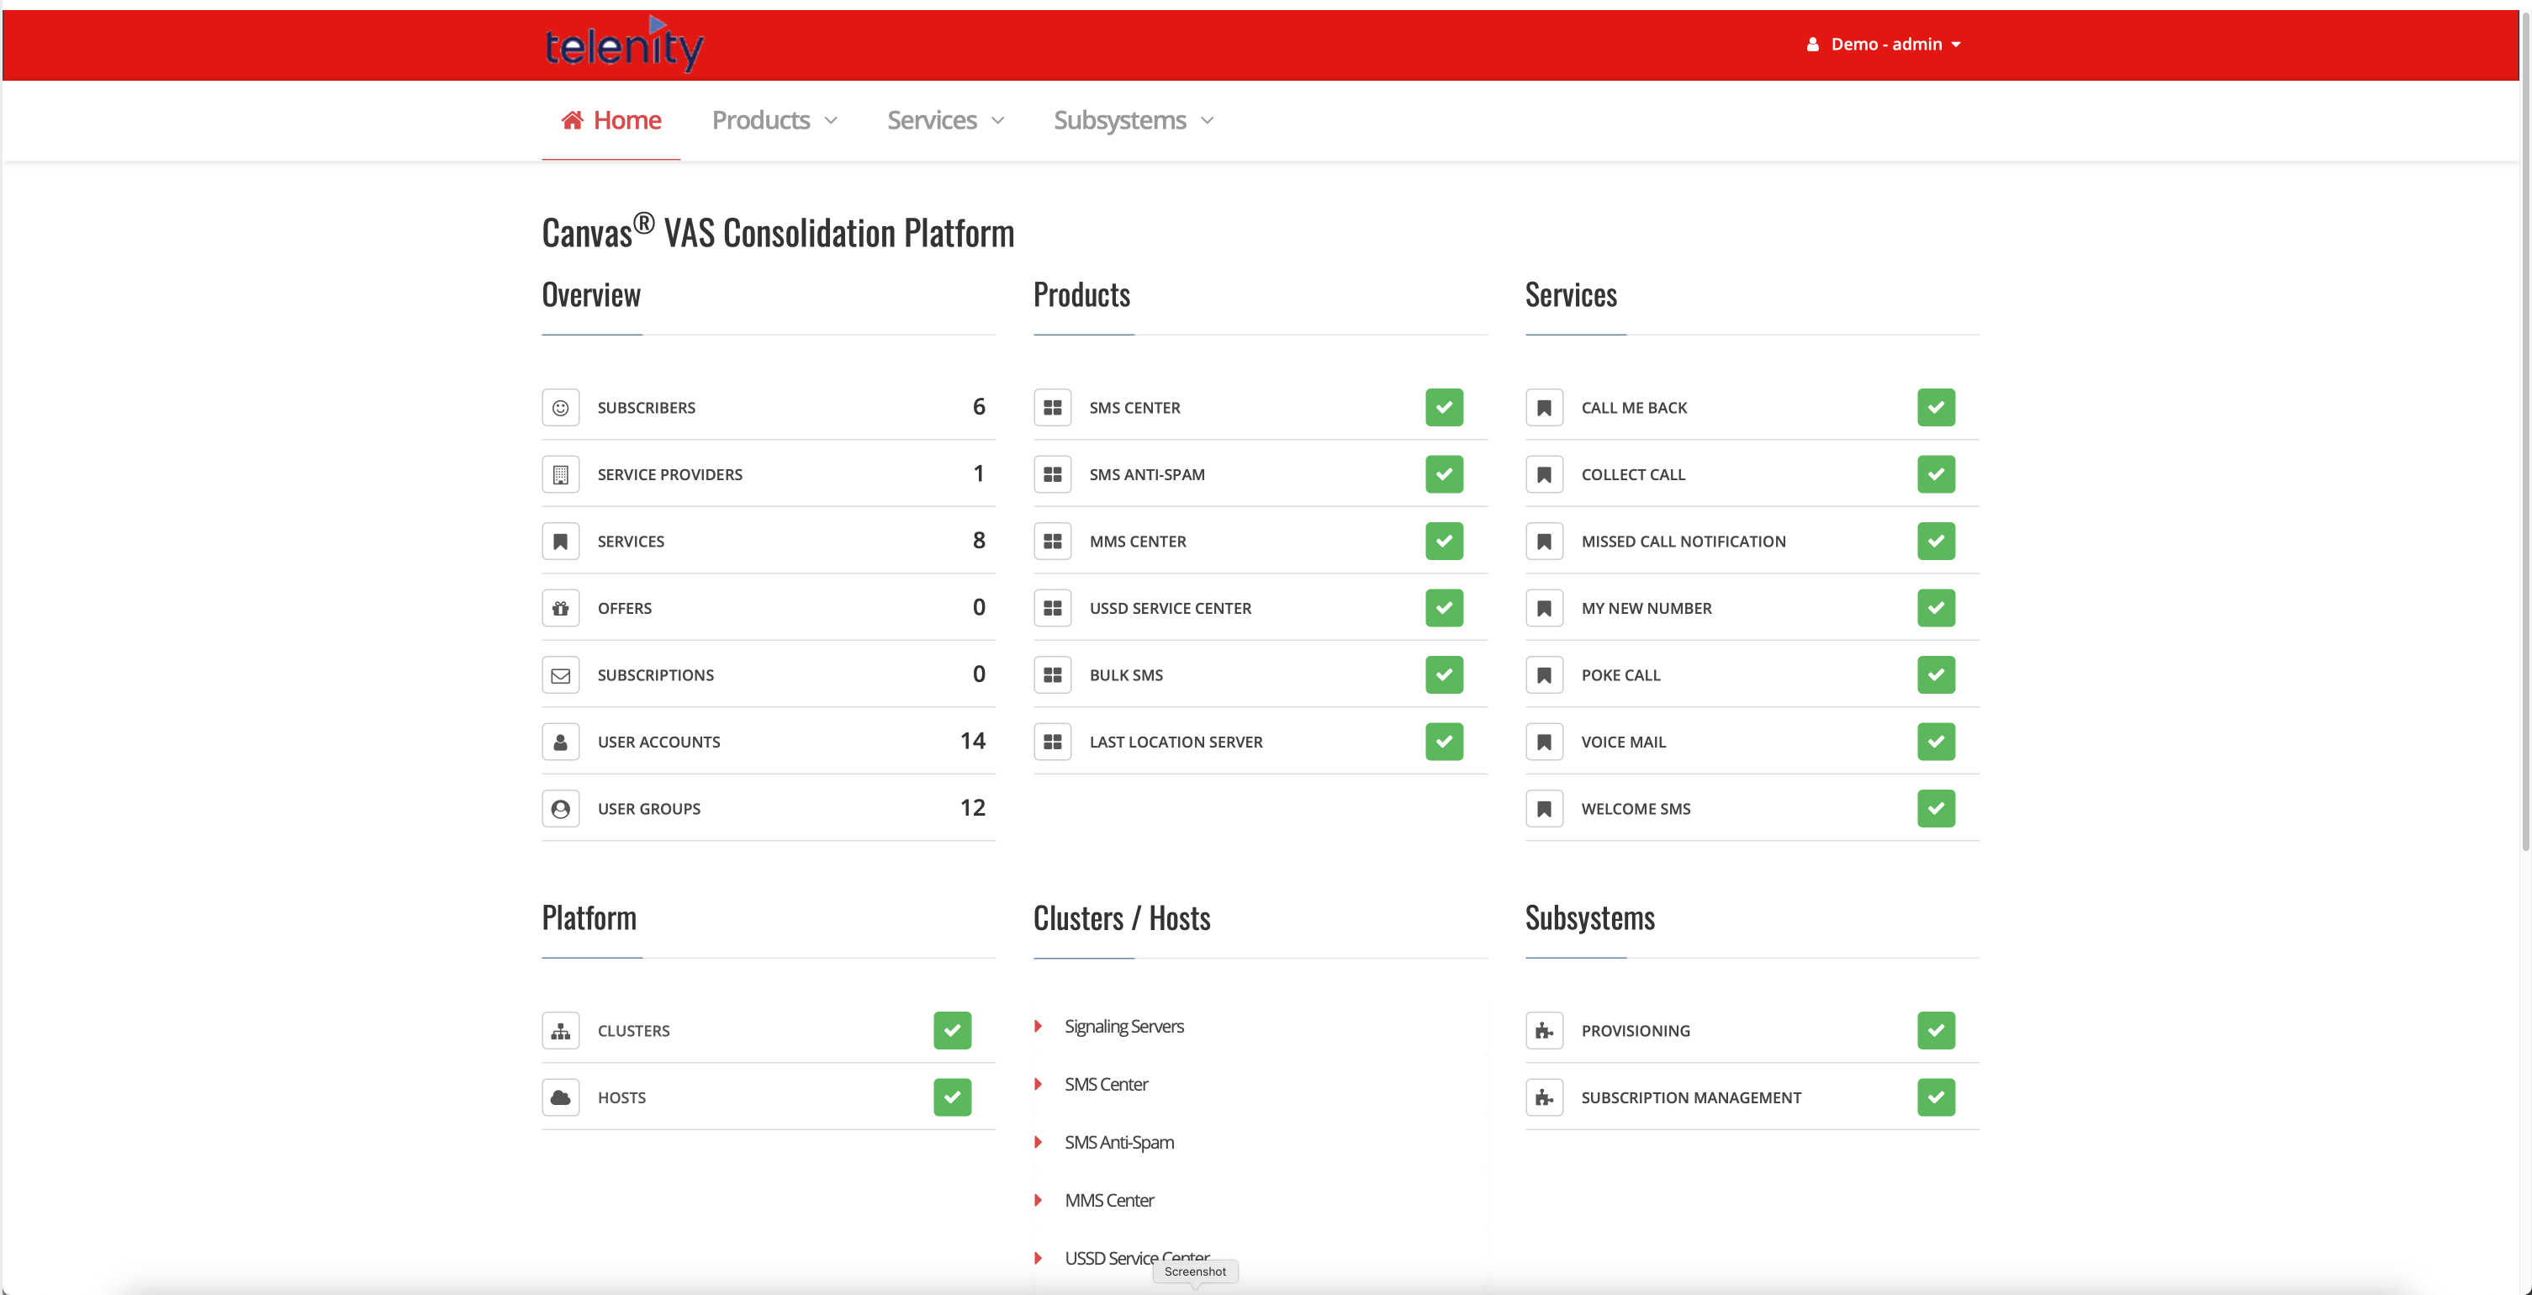Click the USSD Service Center grid icon
The image size is (2532, 1295).
[1053, 608]
